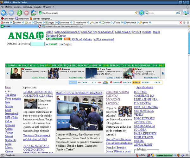Viewport: 190px width, 158px height.
Task: Open the Cronologia menu
Action: (x=27, y=7)
